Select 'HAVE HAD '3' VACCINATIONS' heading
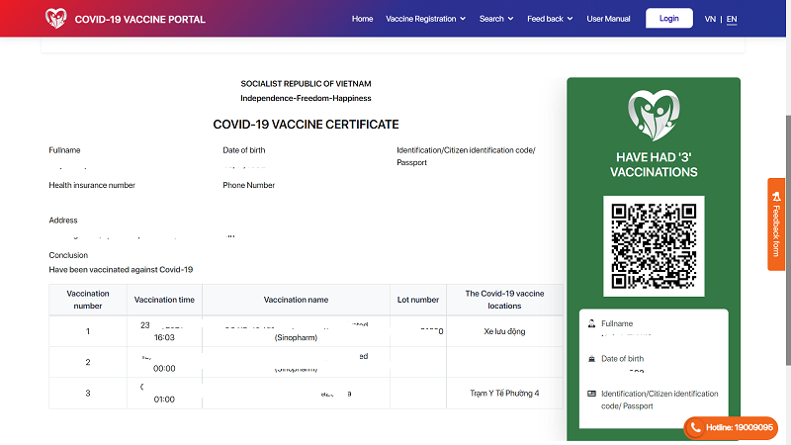The image size is (791, 445). pos(654,164)
